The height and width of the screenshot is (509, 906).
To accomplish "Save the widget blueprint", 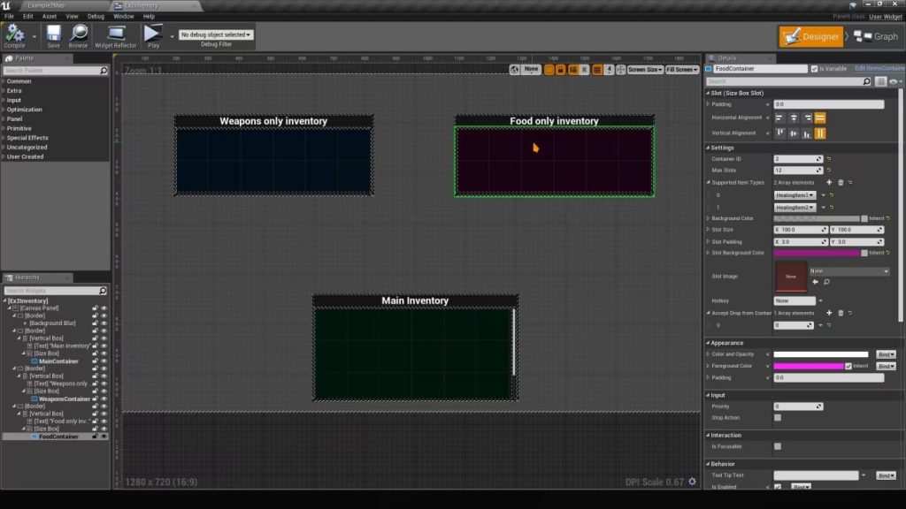I will click(53, 35).
